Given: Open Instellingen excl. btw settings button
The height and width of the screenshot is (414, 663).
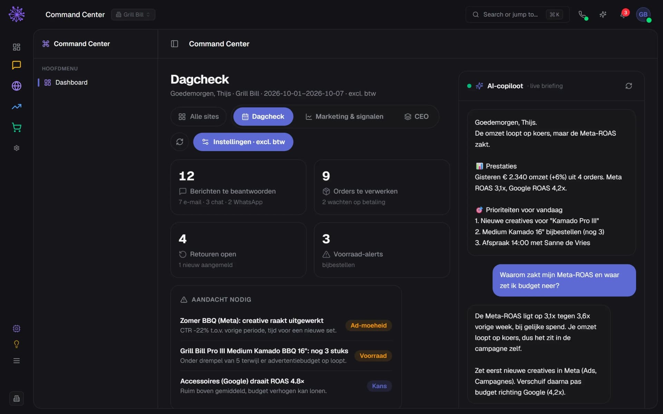Looking at the screenshot, I should (x=243, y=142).
